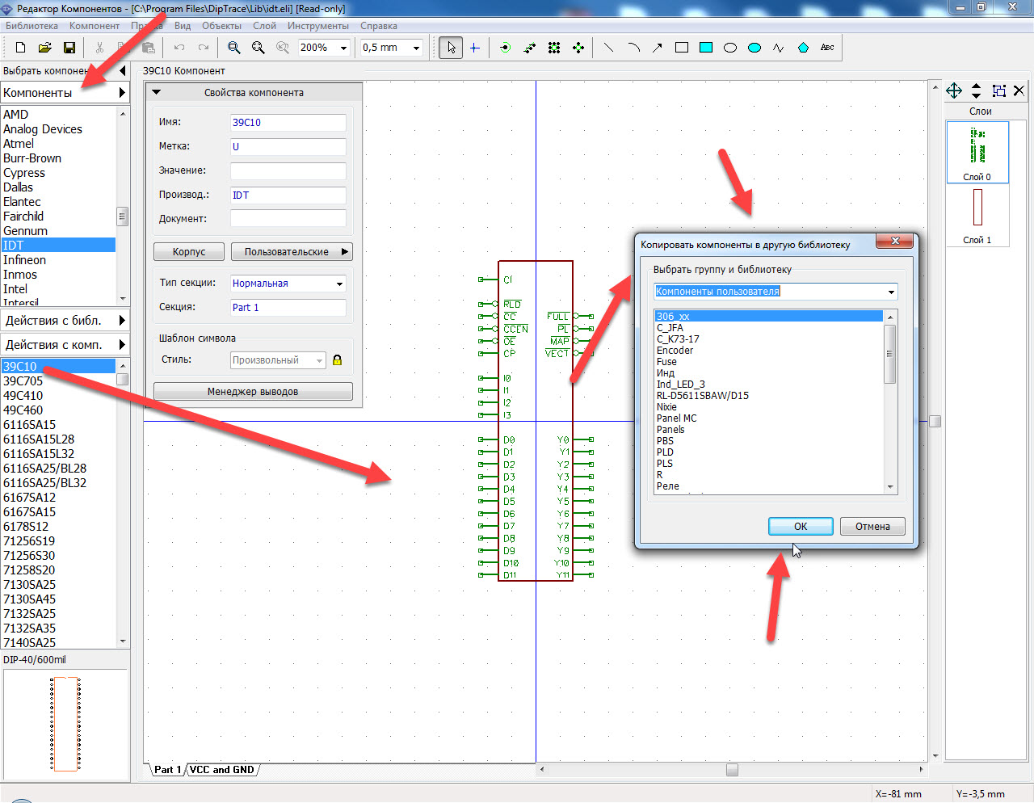Activate the default pointer mode tool
The image size is (1034, 803).
[x=451, y=48]
